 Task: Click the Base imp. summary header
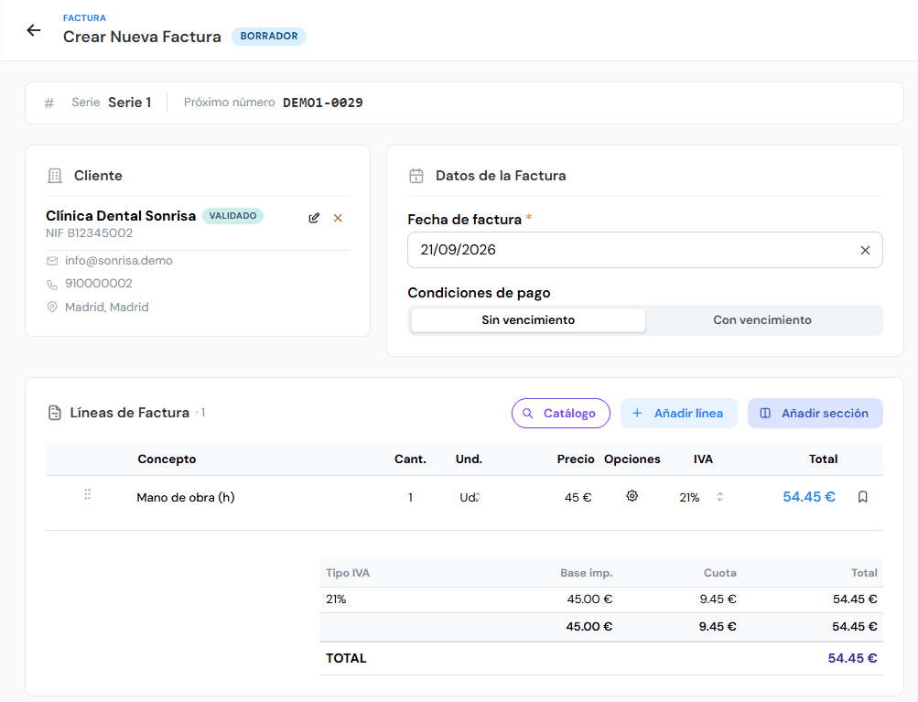click(586, 573)
